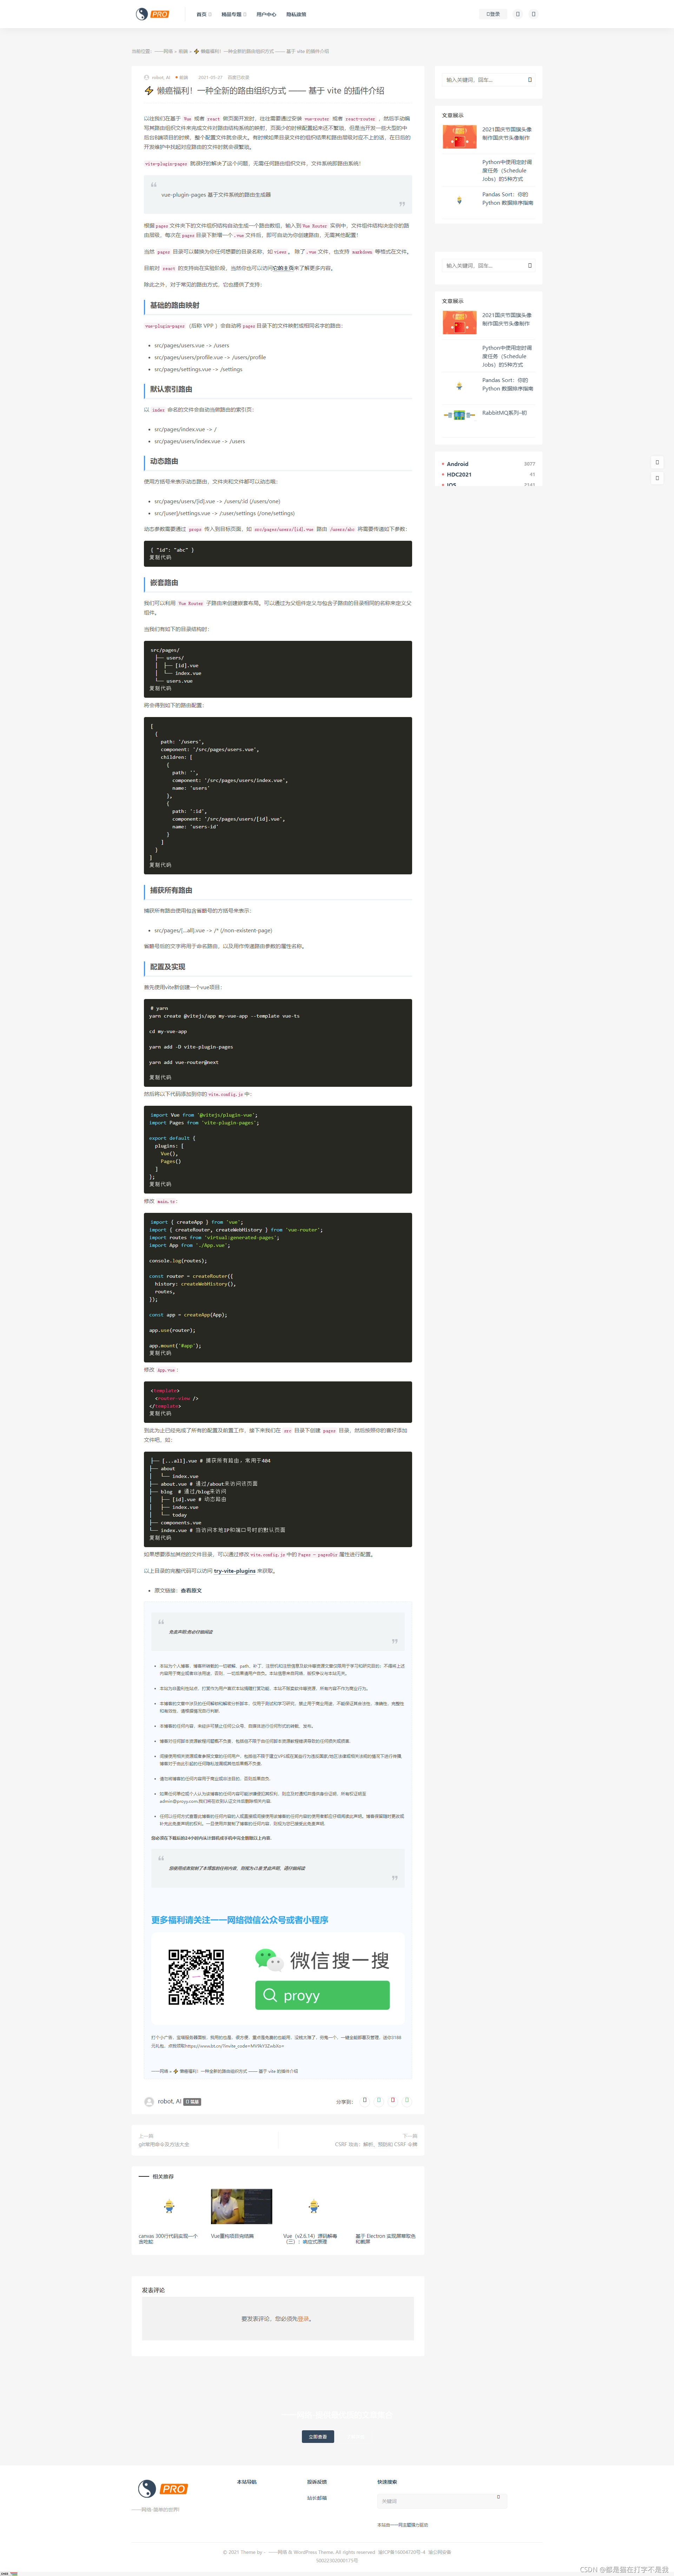Click the 登录 login button in header
Screen dimensions: 674x2576
(493, 14)
